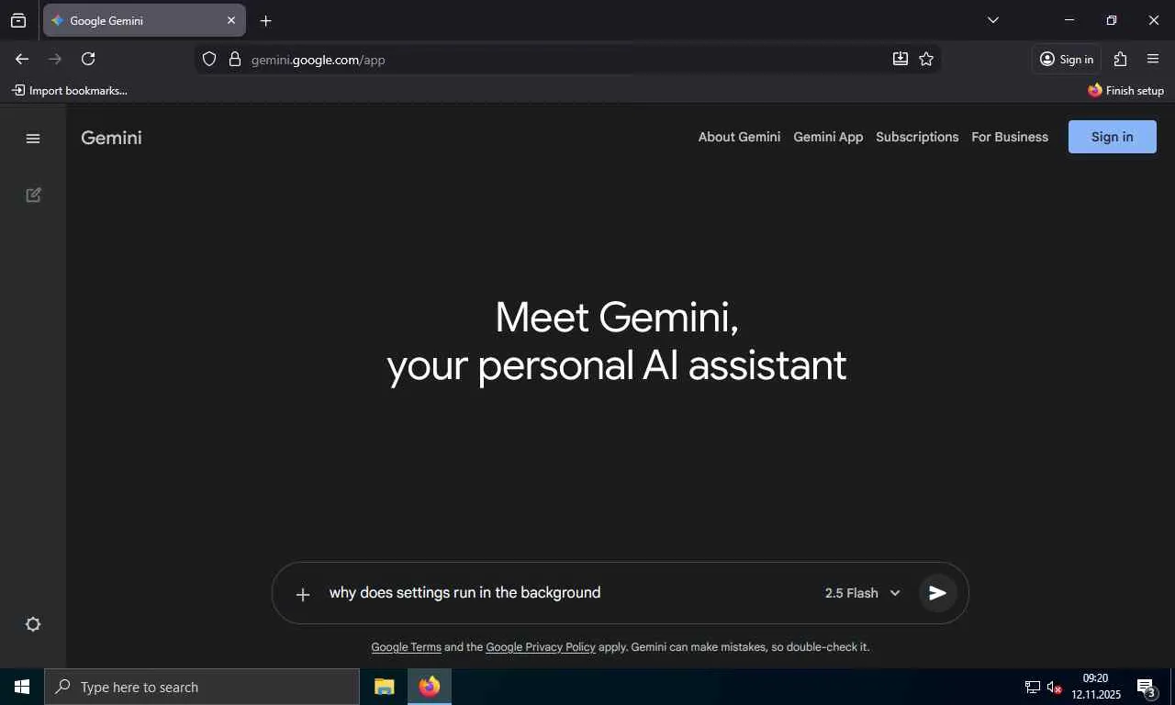Launch File Explorer from the taskbar
This screenshot has width=1175, height=705.
[384, 687]
